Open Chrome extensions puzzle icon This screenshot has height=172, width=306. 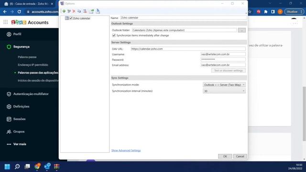click(266, 11)
